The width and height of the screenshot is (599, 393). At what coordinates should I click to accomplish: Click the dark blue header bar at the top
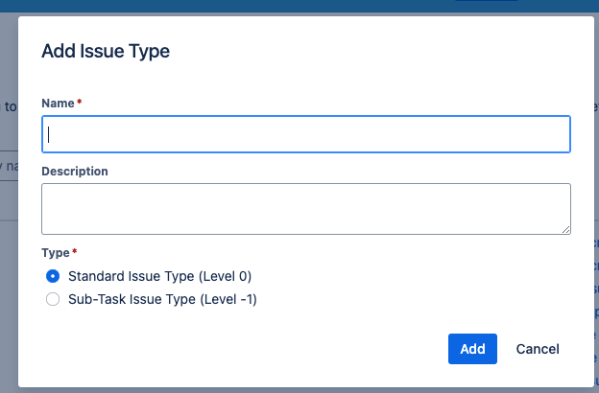pyautogui.click(x=299, y=6)
